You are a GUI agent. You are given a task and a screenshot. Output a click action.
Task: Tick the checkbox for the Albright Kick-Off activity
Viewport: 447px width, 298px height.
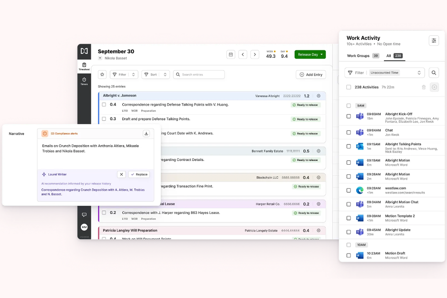click(349, 116)
